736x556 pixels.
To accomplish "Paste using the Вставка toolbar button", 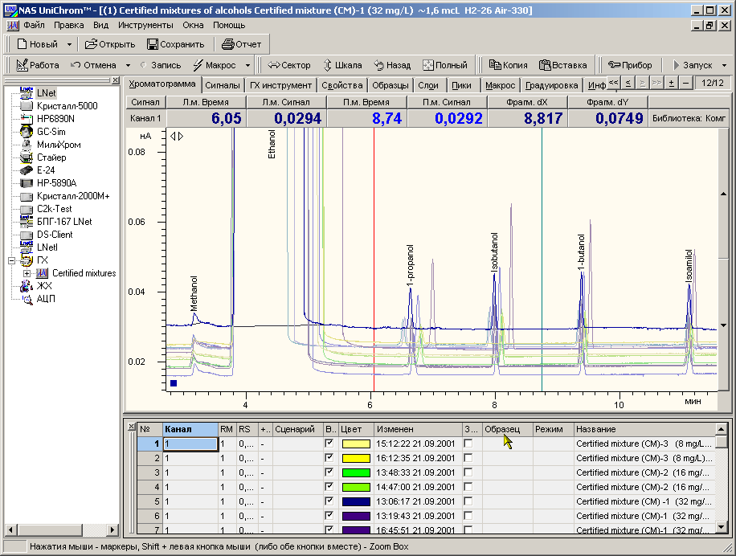I will click(x=562, y=65).
